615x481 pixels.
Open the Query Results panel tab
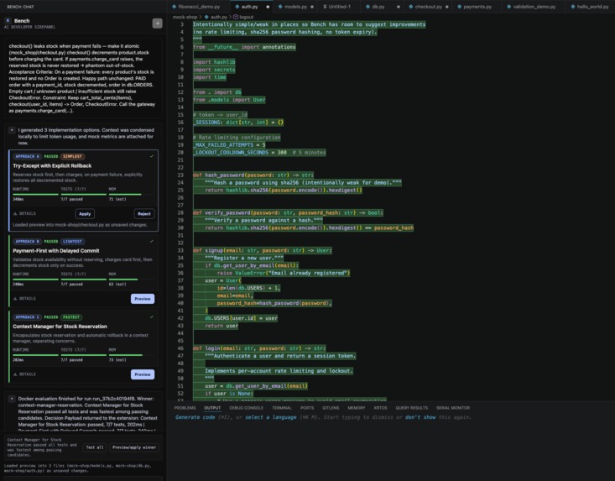click(x=411, y=408)
